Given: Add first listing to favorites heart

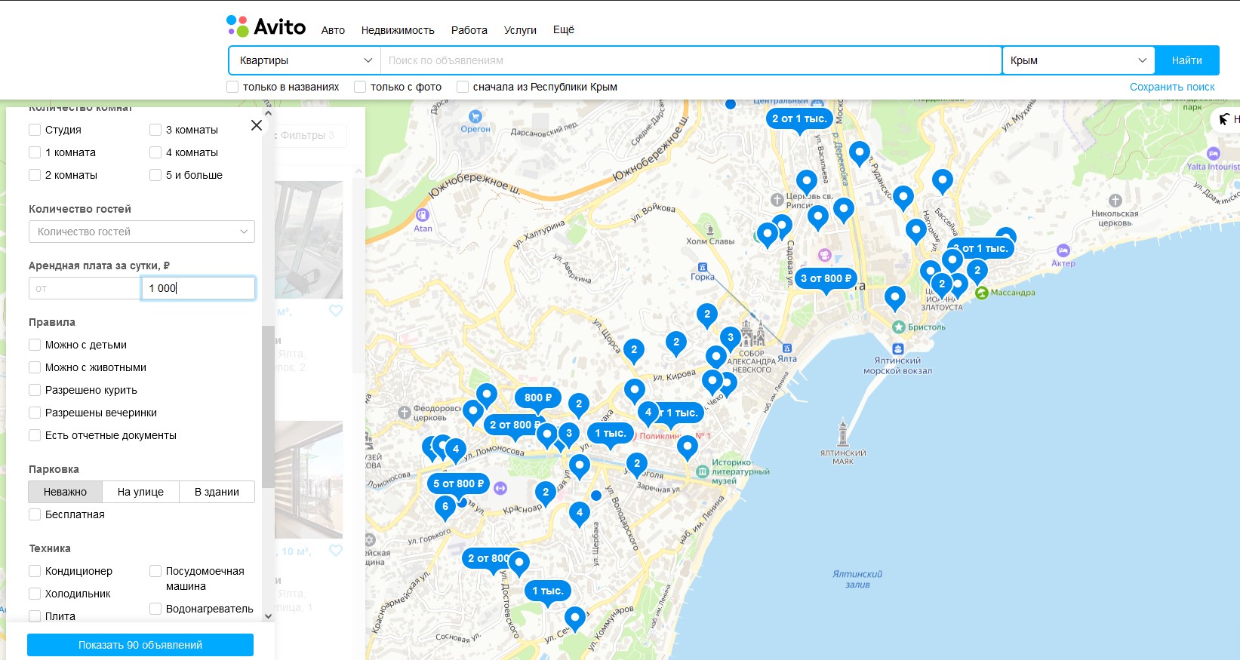Looking at the screenshot, I should (336, 310).
